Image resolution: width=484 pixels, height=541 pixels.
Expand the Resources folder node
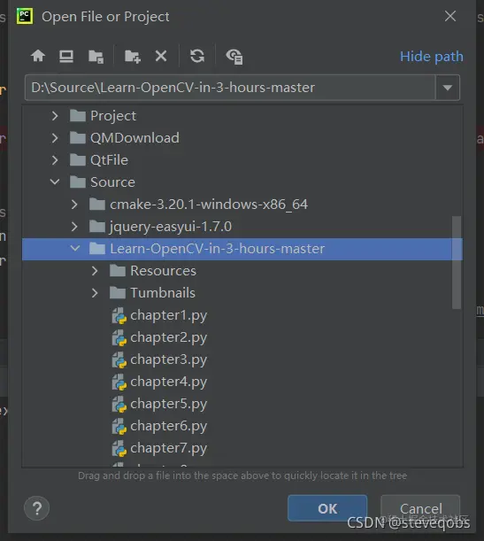pyautogui.click(x=95, y=271)
